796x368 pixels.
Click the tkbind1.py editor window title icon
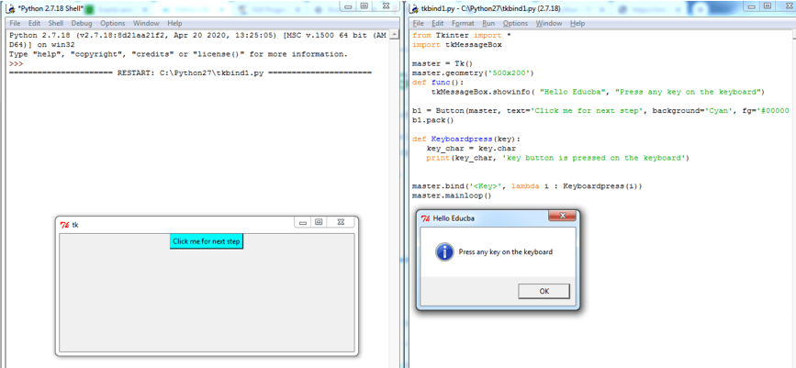tap(413, 8)
